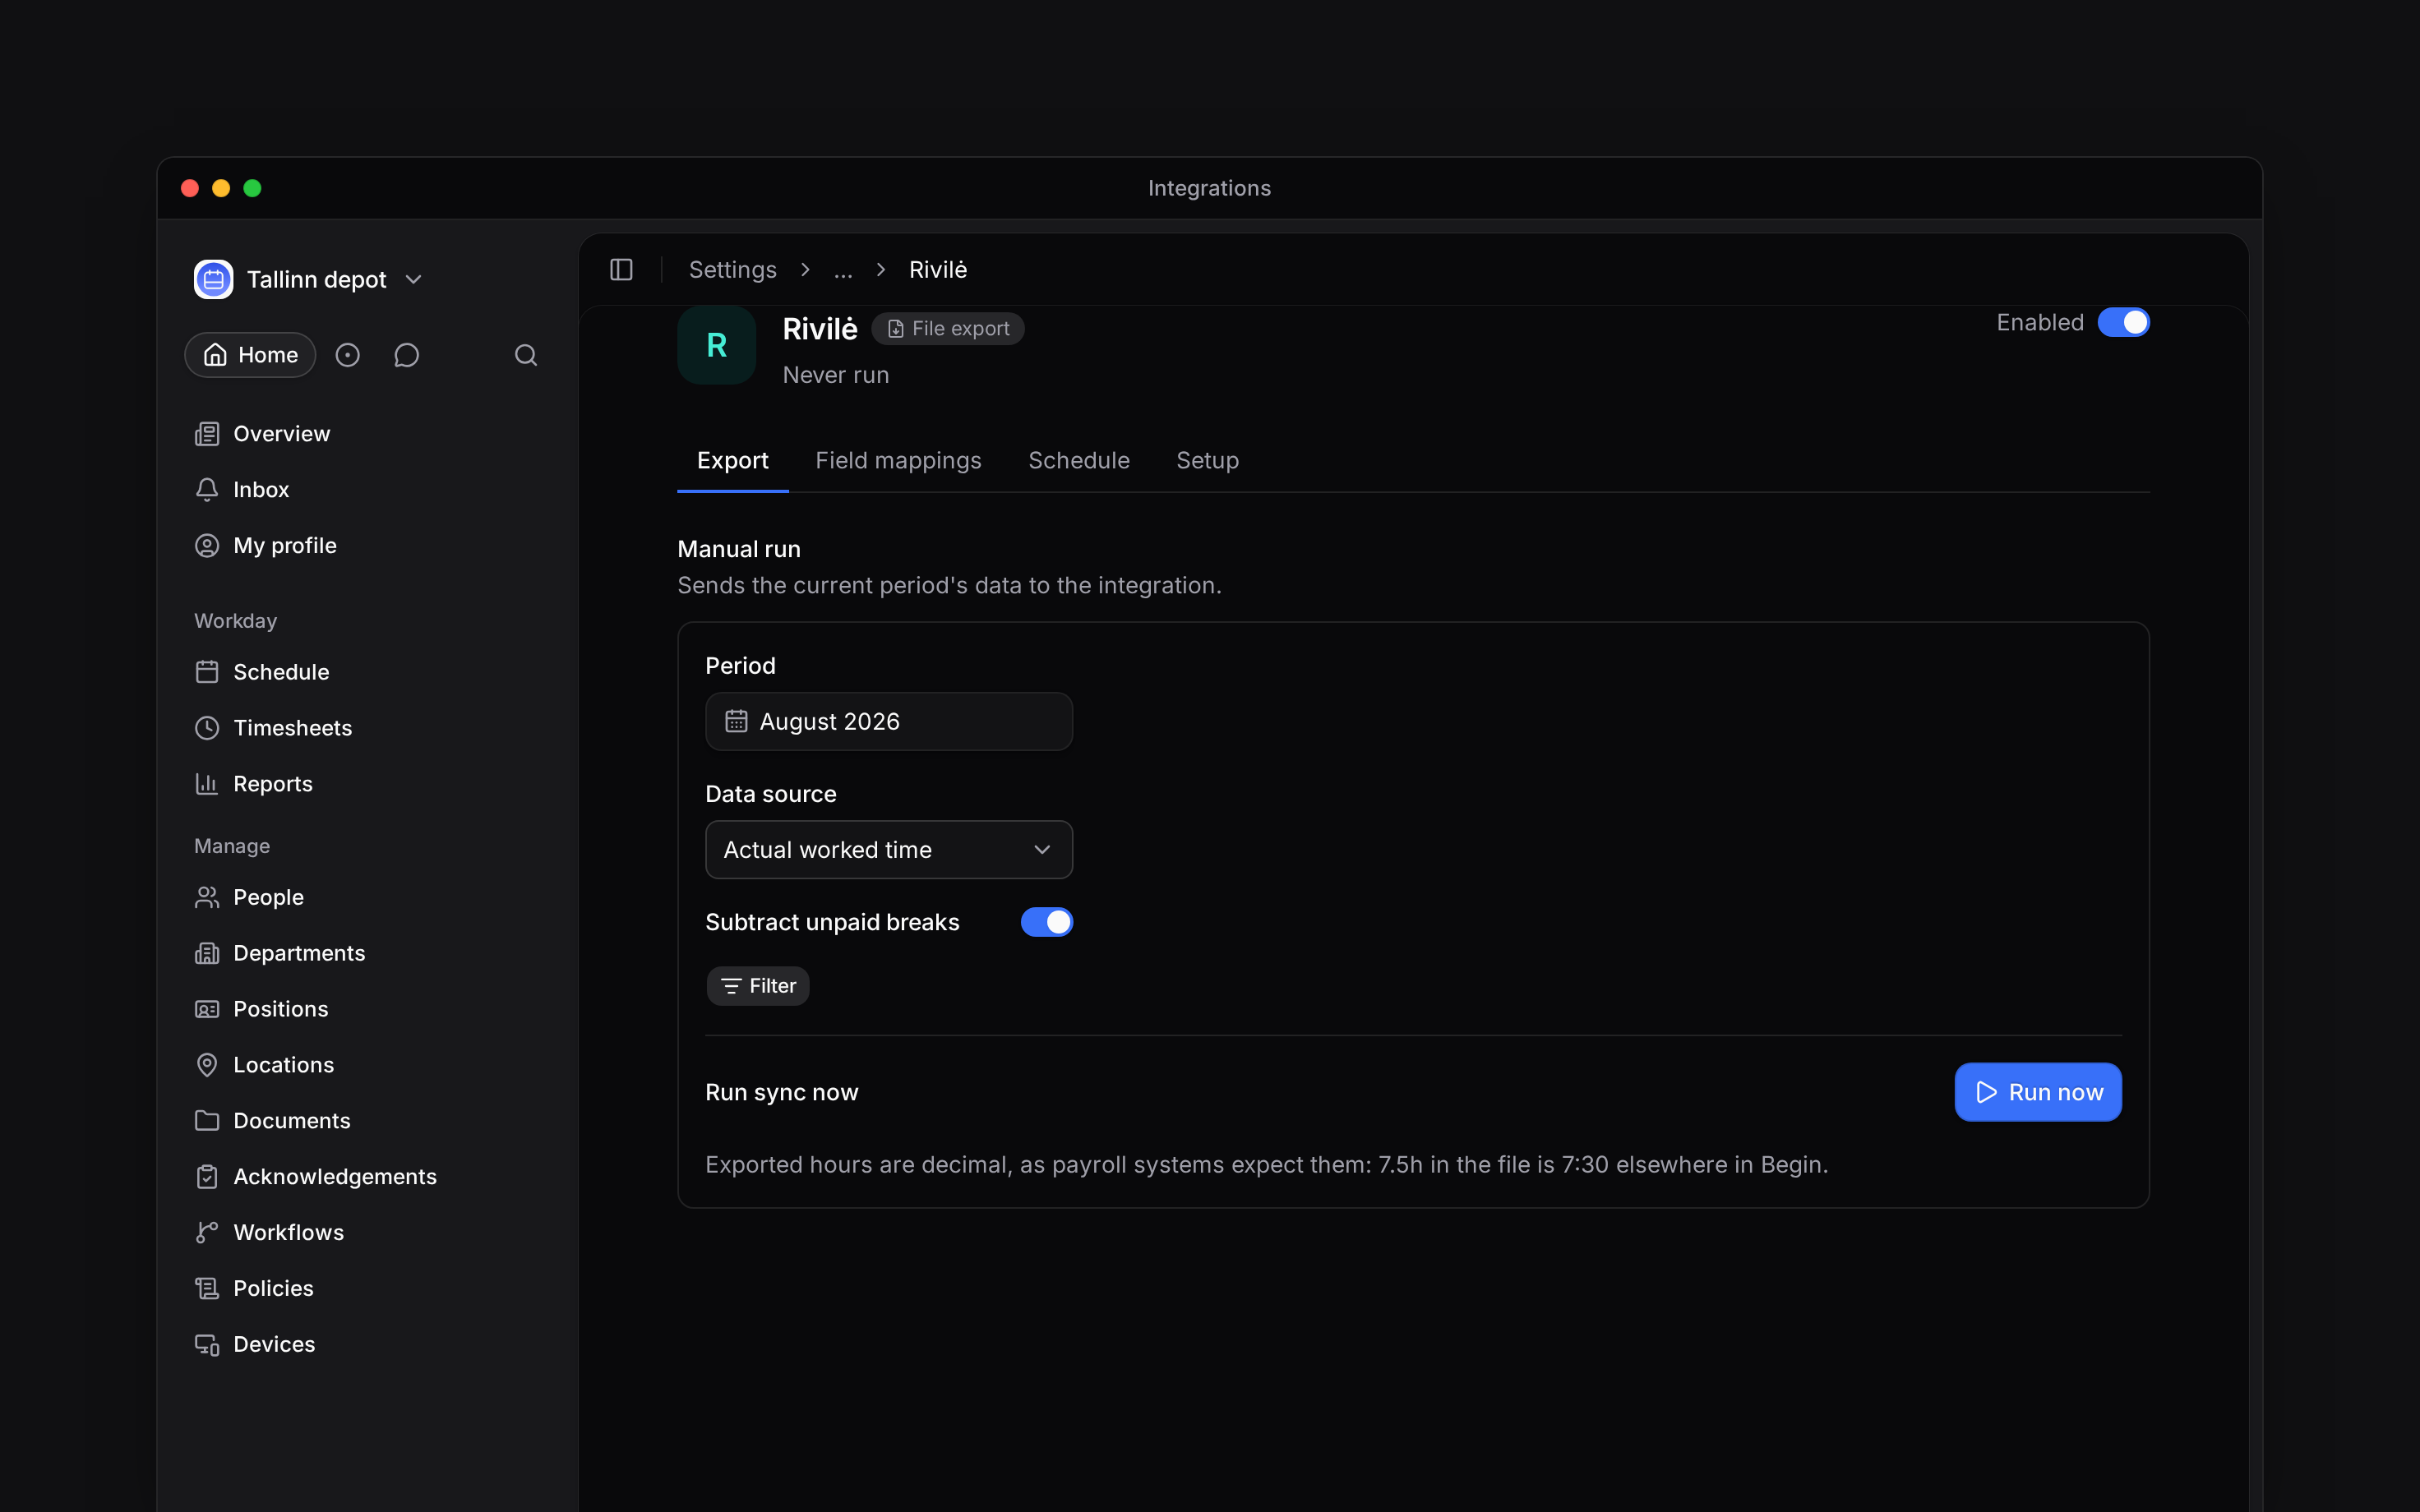Click the "Manual run" heading
2420x1512 pixels.
tap(739, 549)
